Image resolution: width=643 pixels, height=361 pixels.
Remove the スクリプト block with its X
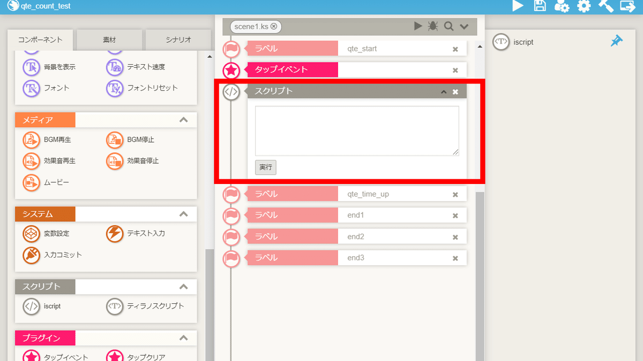tap(455, 92)
